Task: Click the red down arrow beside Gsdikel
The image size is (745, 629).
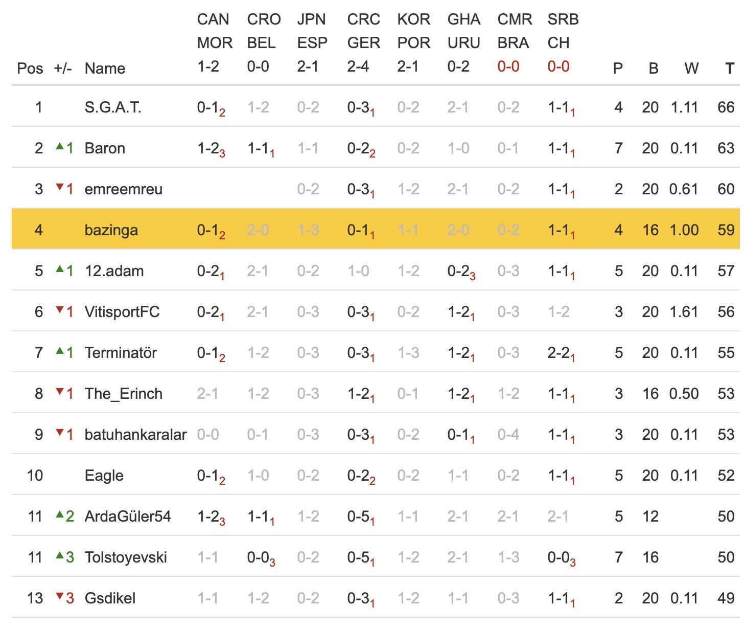Action: [x=60, y=596]
